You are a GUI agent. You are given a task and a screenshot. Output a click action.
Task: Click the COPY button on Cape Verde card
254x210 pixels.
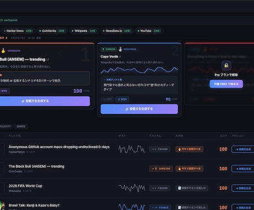[108, 99]
